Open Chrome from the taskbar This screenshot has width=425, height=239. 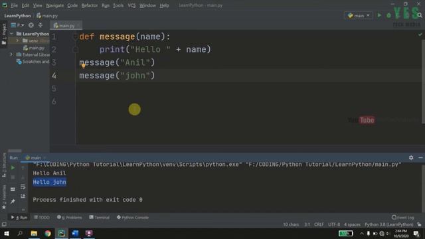[48, 233]
